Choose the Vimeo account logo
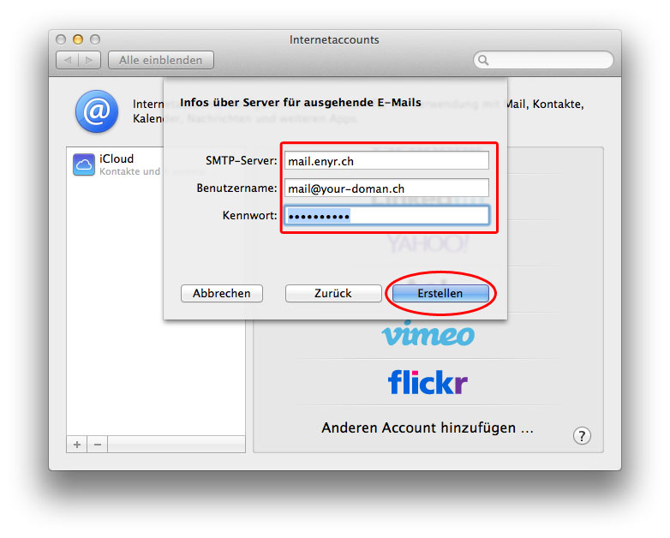 (428, 332)
